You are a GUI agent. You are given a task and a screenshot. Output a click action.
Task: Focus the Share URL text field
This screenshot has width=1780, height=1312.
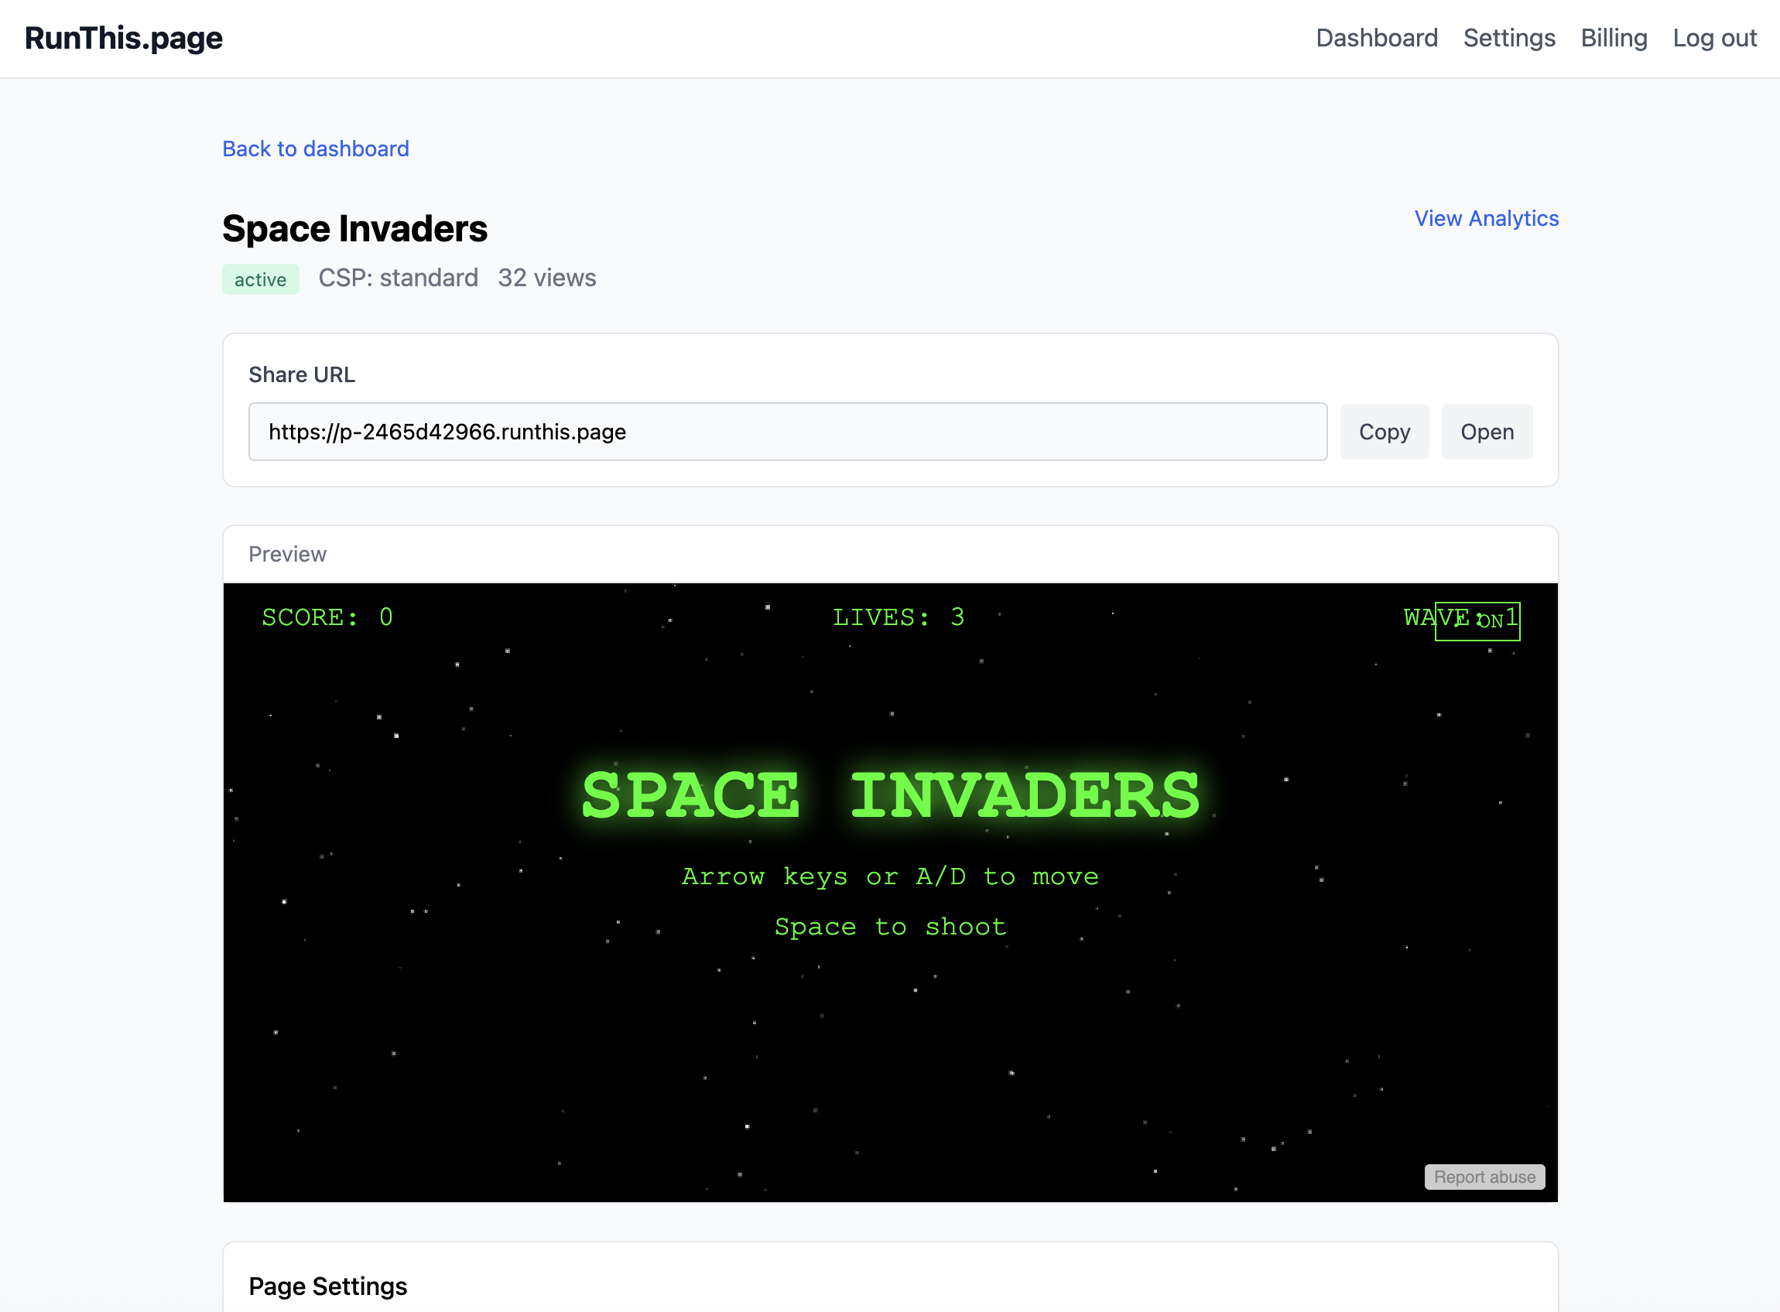(786, 432)
